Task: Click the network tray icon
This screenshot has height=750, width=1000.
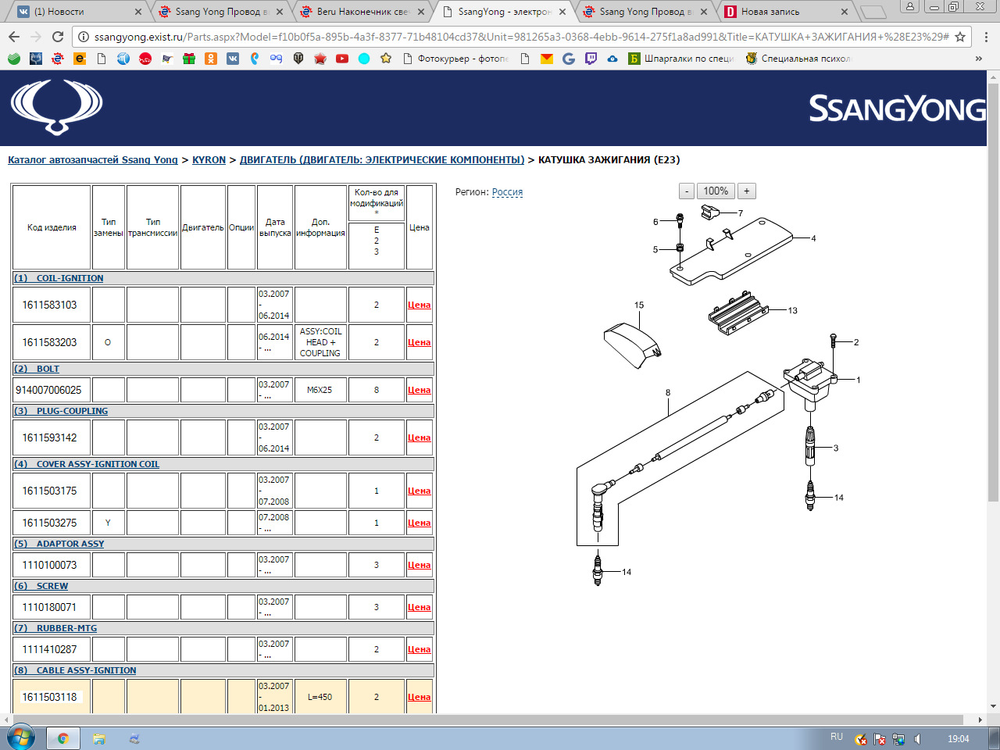Action: (898, 739)
